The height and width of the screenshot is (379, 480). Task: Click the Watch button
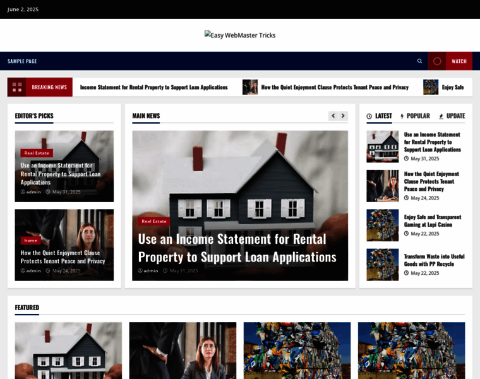click(x=459, y=61)
